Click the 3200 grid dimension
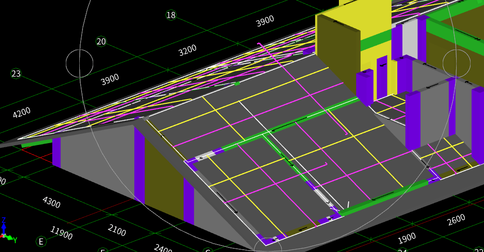This screenshot has width=484, height=252. pyautogui.click(x=187, y=50)
